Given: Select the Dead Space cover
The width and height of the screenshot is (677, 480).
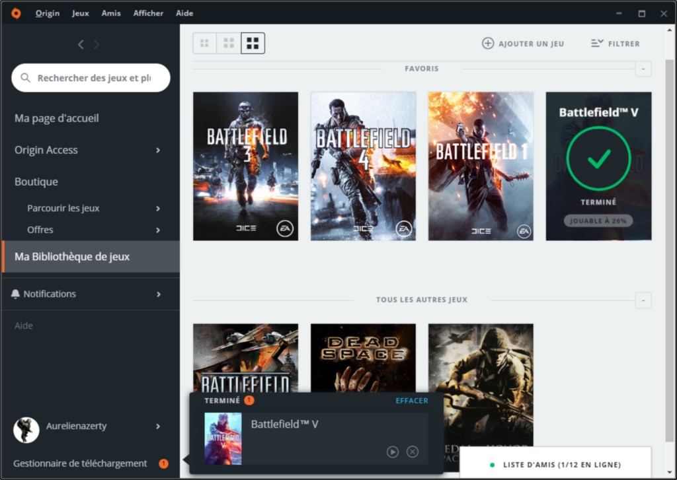Looking at the screenshot, I should click(363, 358).
